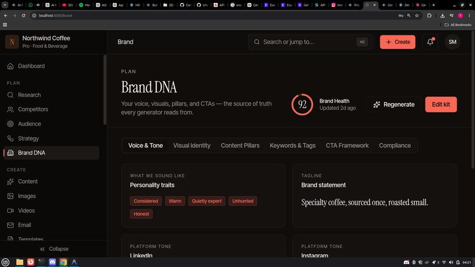Click the Regenerate button

click(394, 104)
